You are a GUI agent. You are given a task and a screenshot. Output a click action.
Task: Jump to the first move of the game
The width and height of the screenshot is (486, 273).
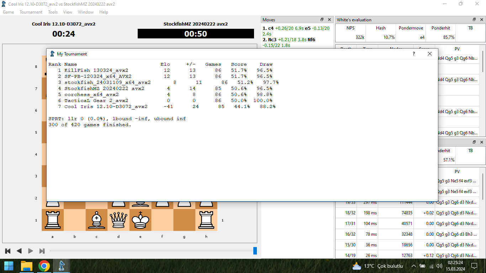(x=8, y=251)
